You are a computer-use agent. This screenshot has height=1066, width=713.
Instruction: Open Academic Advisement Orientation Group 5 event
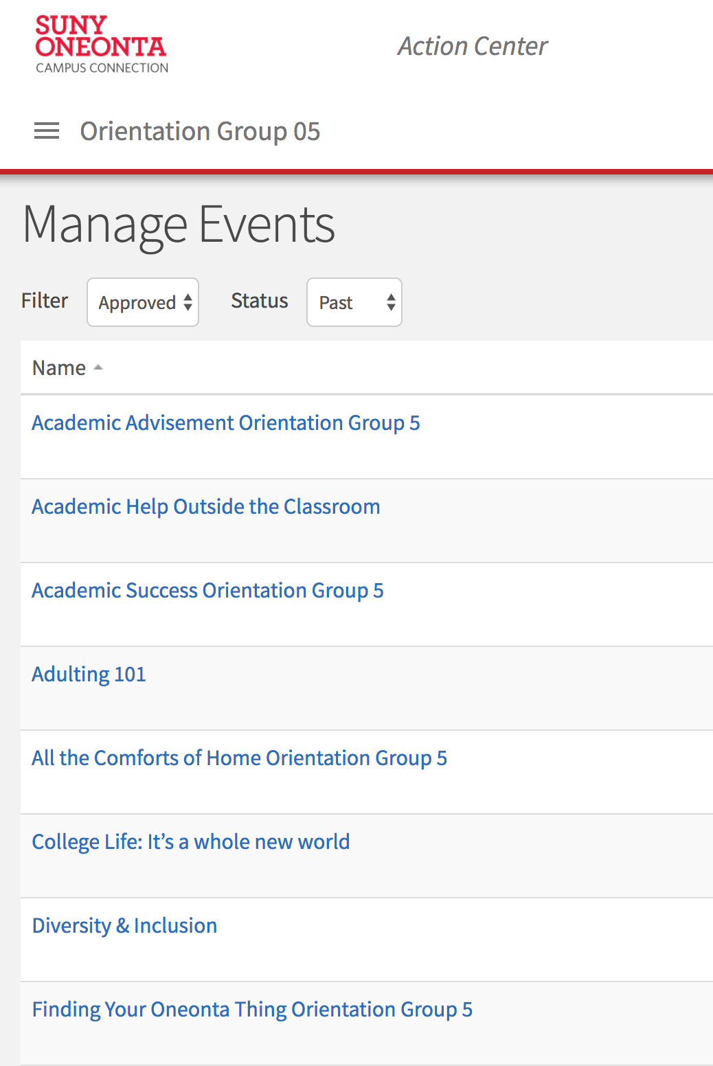tap(226, 423)
